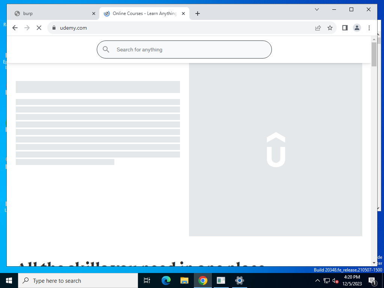This screenshot has height=288, width=384.
Task: Focus the Search for anything field
Action: point(184,49)
